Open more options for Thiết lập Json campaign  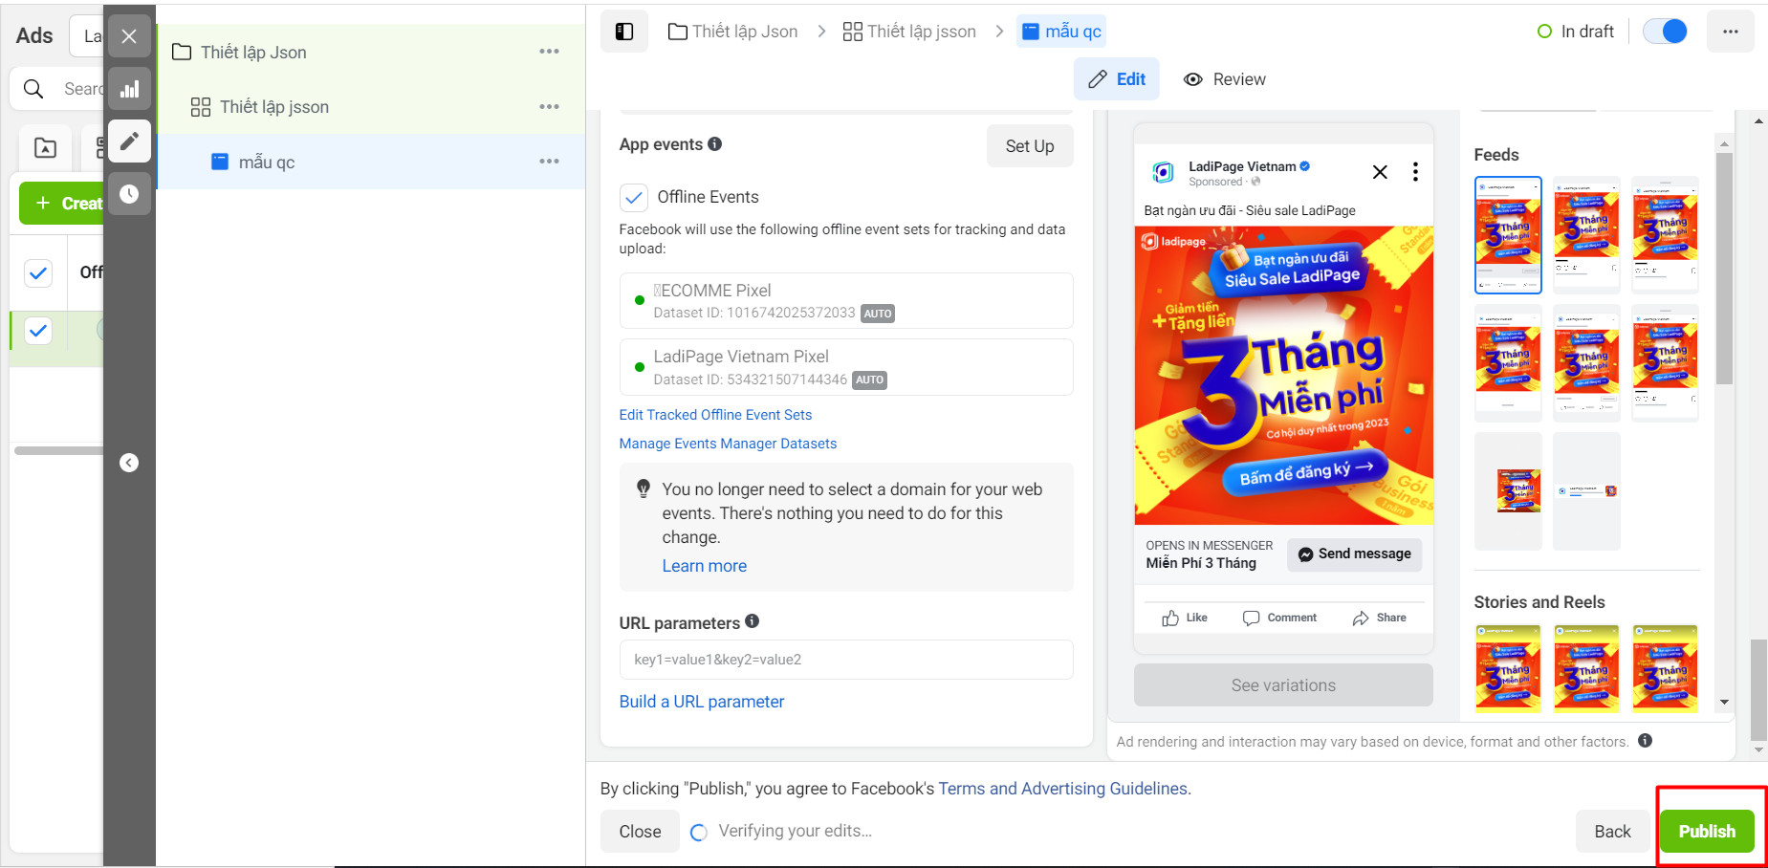click(549, 52)
